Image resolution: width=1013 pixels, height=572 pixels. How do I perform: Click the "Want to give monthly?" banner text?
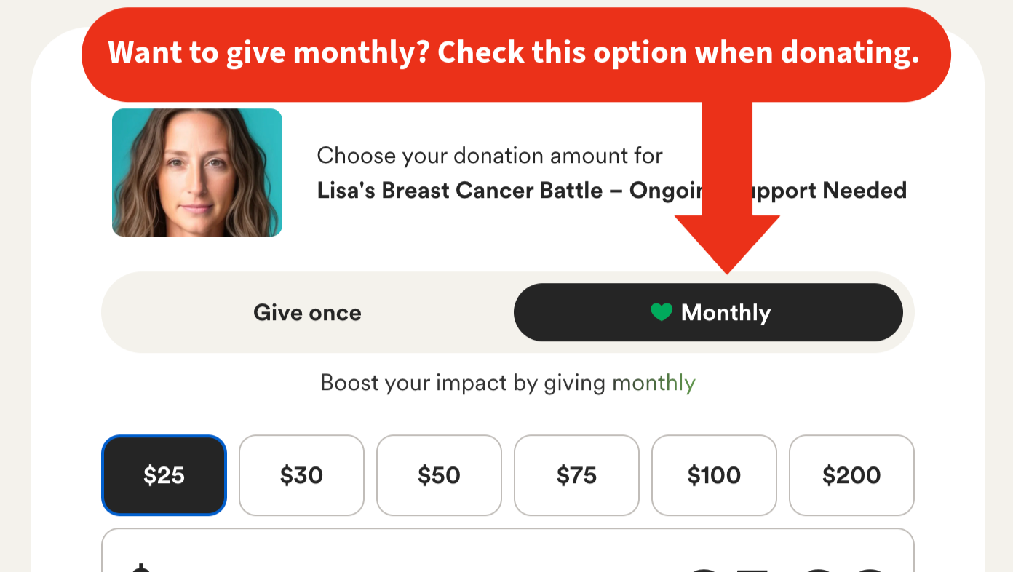point(513,52)
